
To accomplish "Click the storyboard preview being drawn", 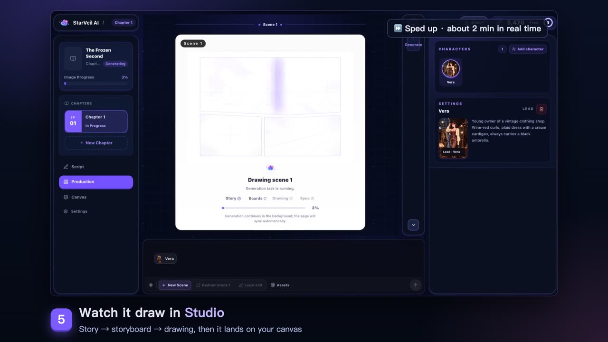I will pos(270,107).
